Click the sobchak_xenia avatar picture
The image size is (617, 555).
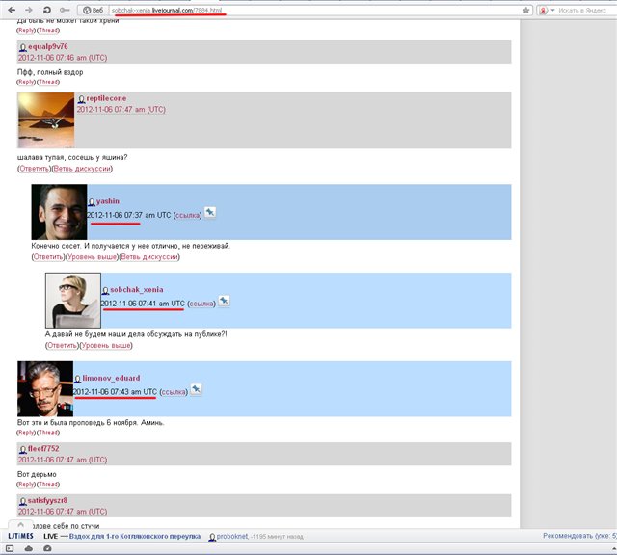tap(72, 301)
